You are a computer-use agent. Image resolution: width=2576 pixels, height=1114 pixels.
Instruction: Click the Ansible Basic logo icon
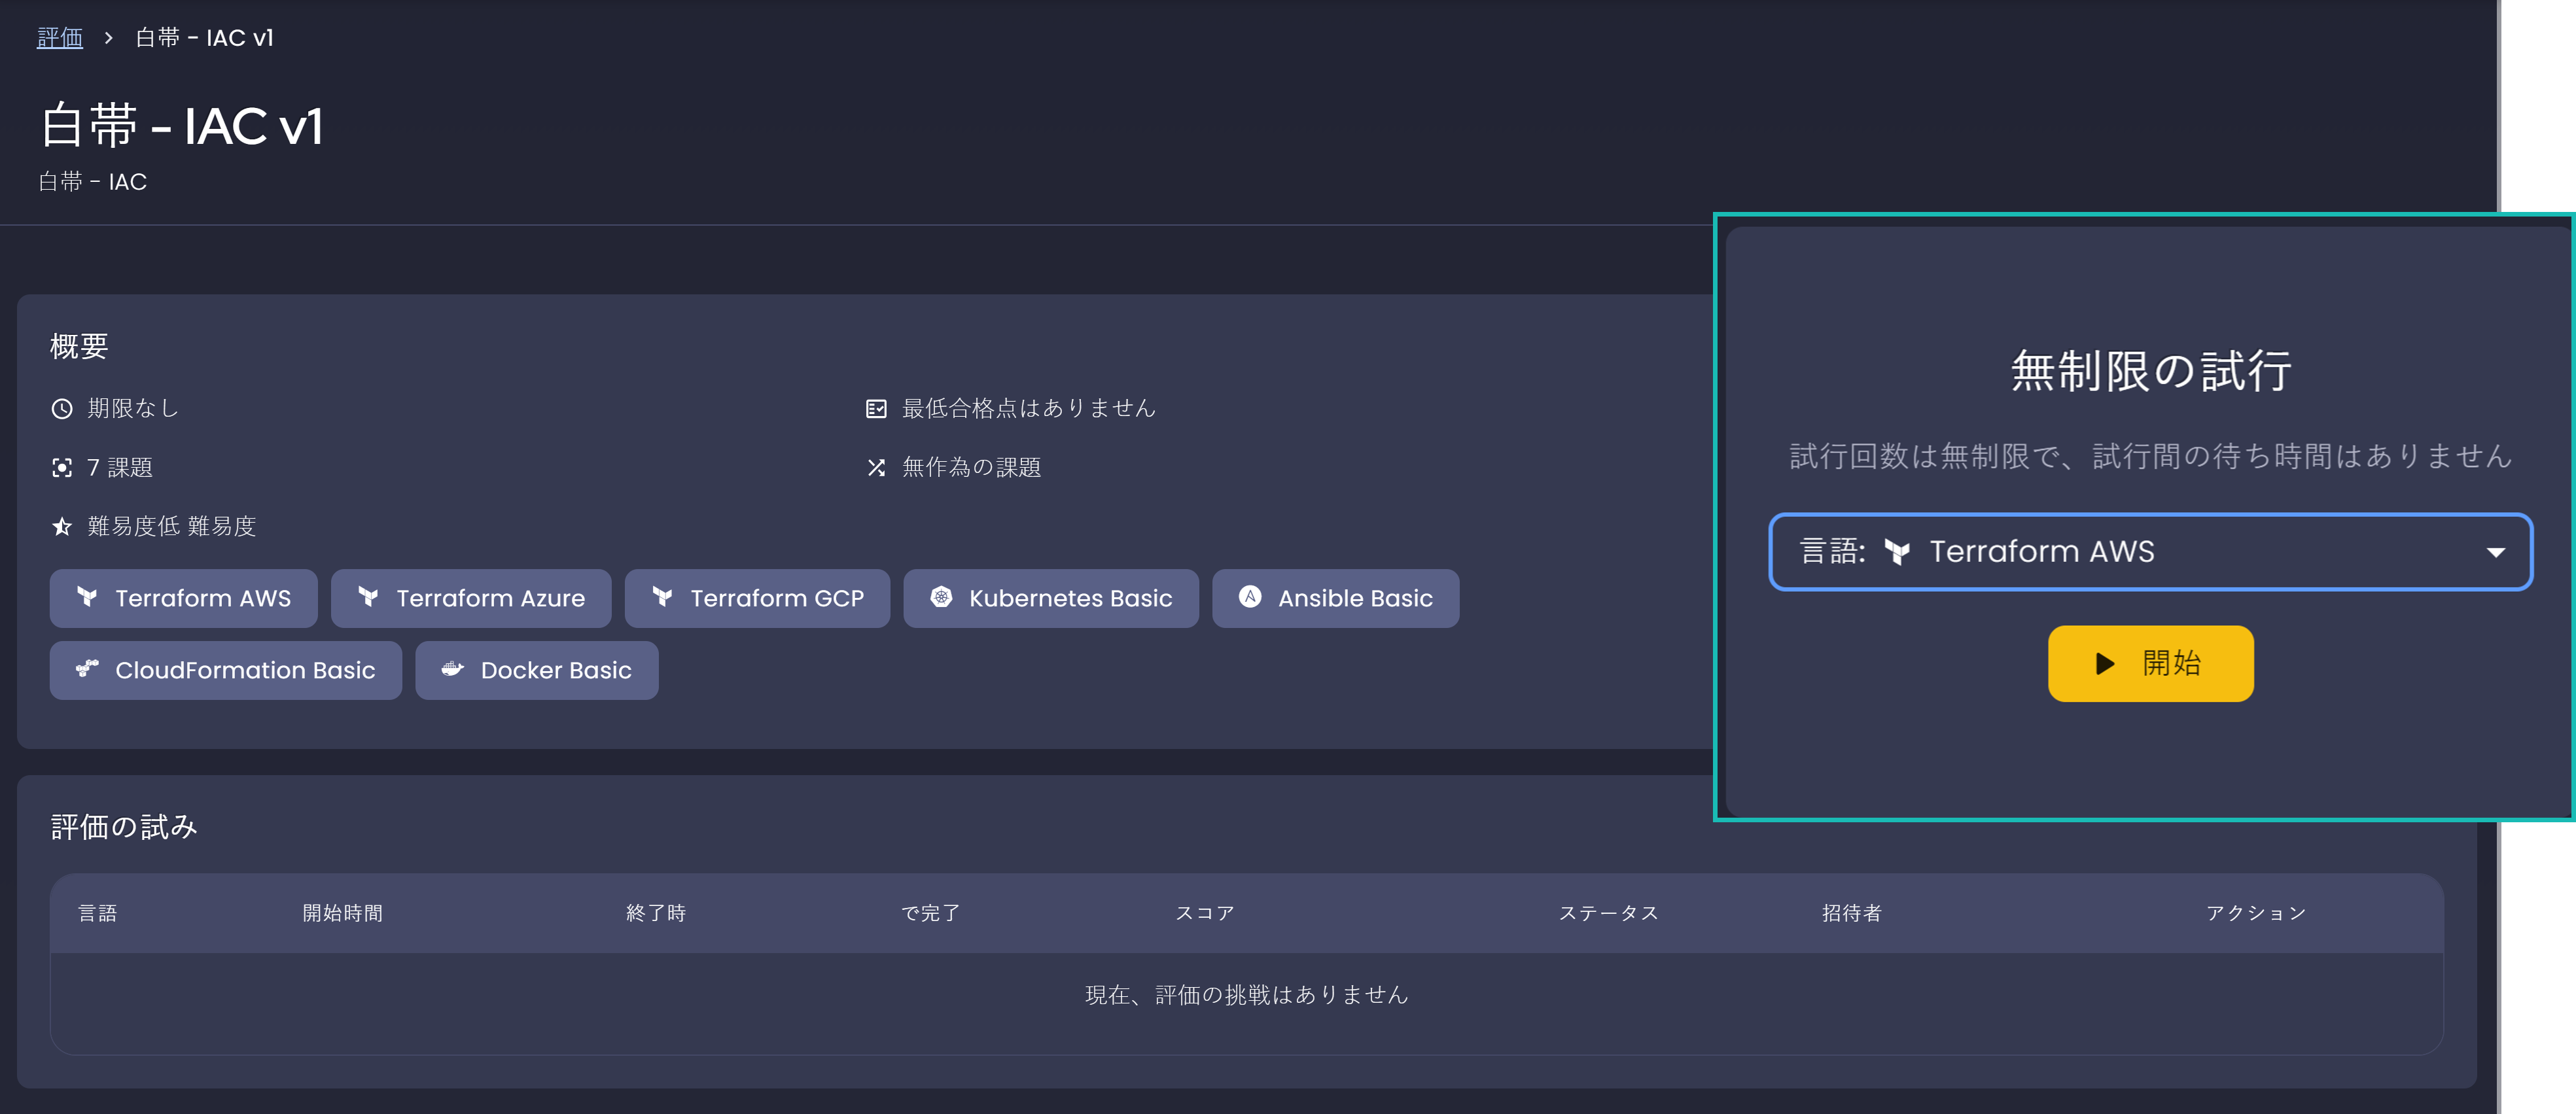tap(1250, 597)
